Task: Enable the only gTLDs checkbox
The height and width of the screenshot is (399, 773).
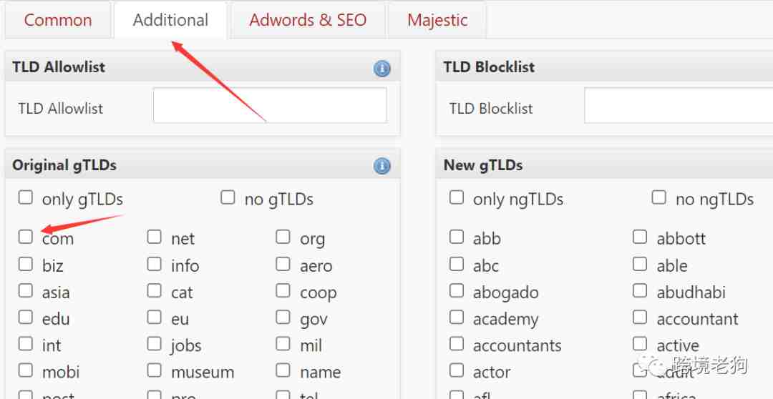Action: [x=26, y=197]
